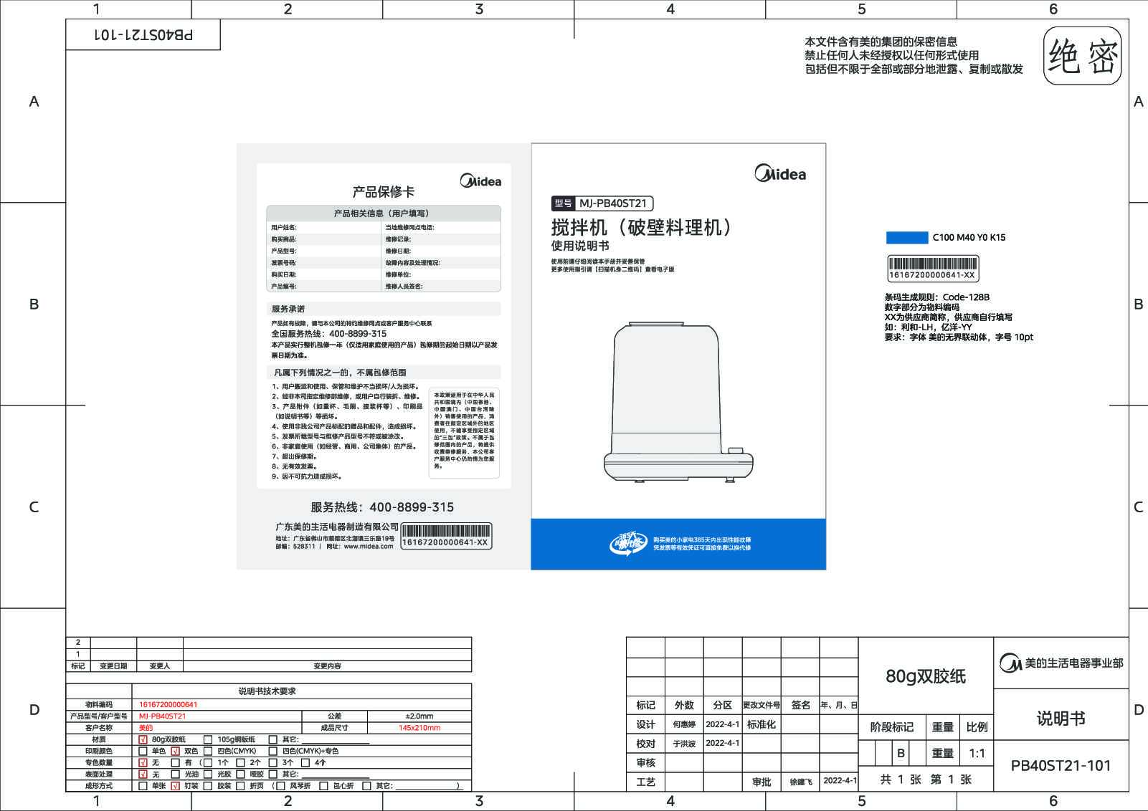The image size is (1148, 811).
Task: Tick the 风琴折 fold checkbox
Action: [x=280, y=785]
